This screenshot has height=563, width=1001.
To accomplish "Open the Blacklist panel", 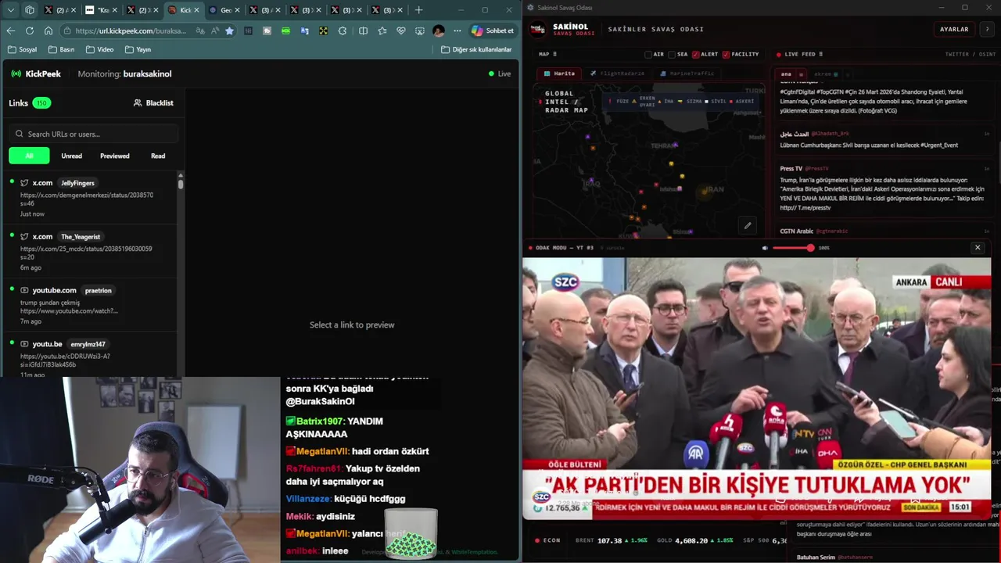I will pyautogui.click(x=153, y=102).
